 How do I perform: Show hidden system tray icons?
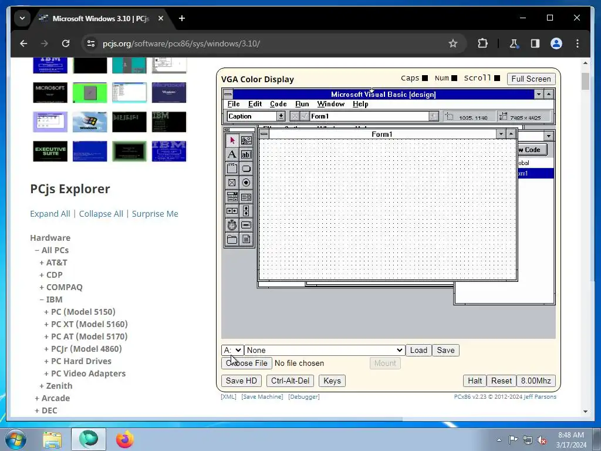tap(499, 440)
